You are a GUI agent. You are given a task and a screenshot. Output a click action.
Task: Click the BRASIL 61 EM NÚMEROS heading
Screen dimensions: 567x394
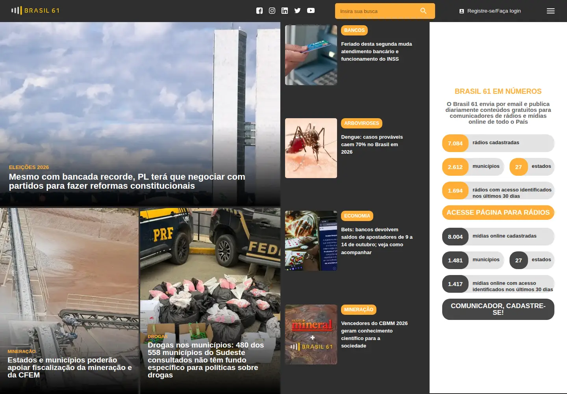498,91
